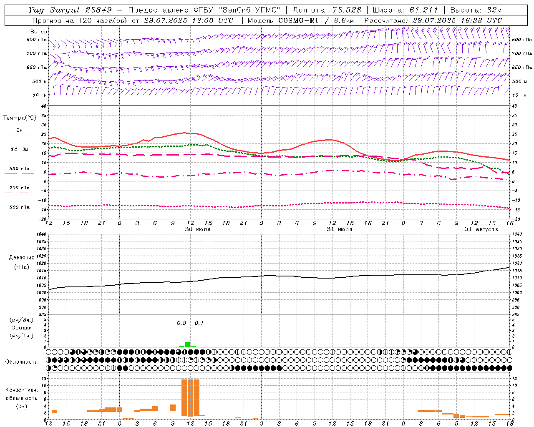The width and height of the screenshot is (534, 427).
Task: Click the Давление pressure panel label
Action: pyautogui.click(x=22, y=258)
